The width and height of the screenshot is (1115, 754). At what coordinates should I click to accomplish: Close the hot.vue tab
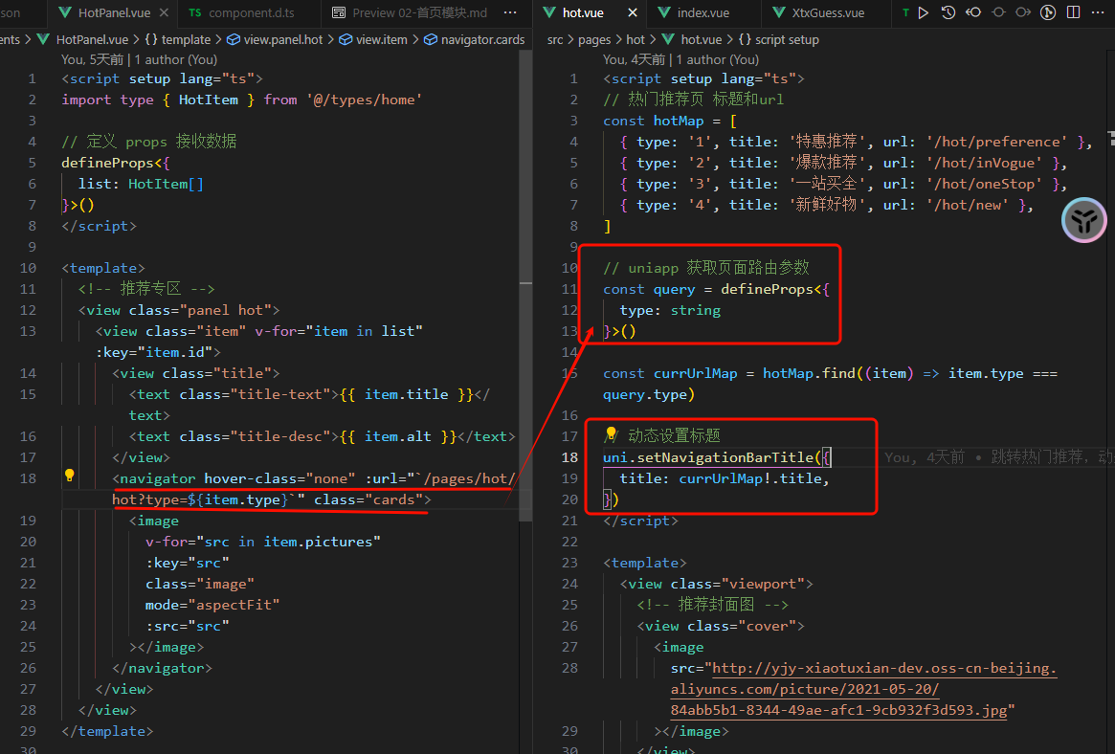tap(633, 12)
